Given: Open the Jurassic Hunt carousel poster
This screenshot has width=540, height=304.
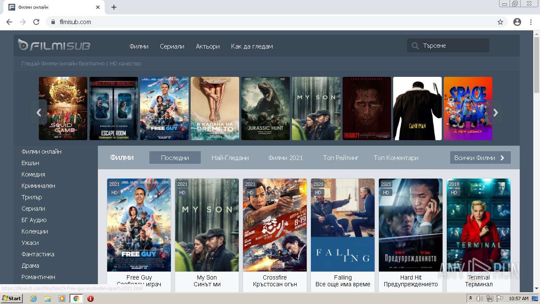Looking at the screenshot, I should [266, 109].
